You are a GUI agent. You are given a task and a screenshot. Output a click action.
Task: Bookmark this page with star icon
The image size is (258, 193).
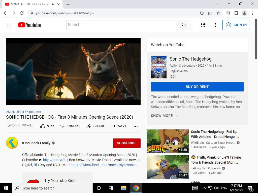pos(218,13)
